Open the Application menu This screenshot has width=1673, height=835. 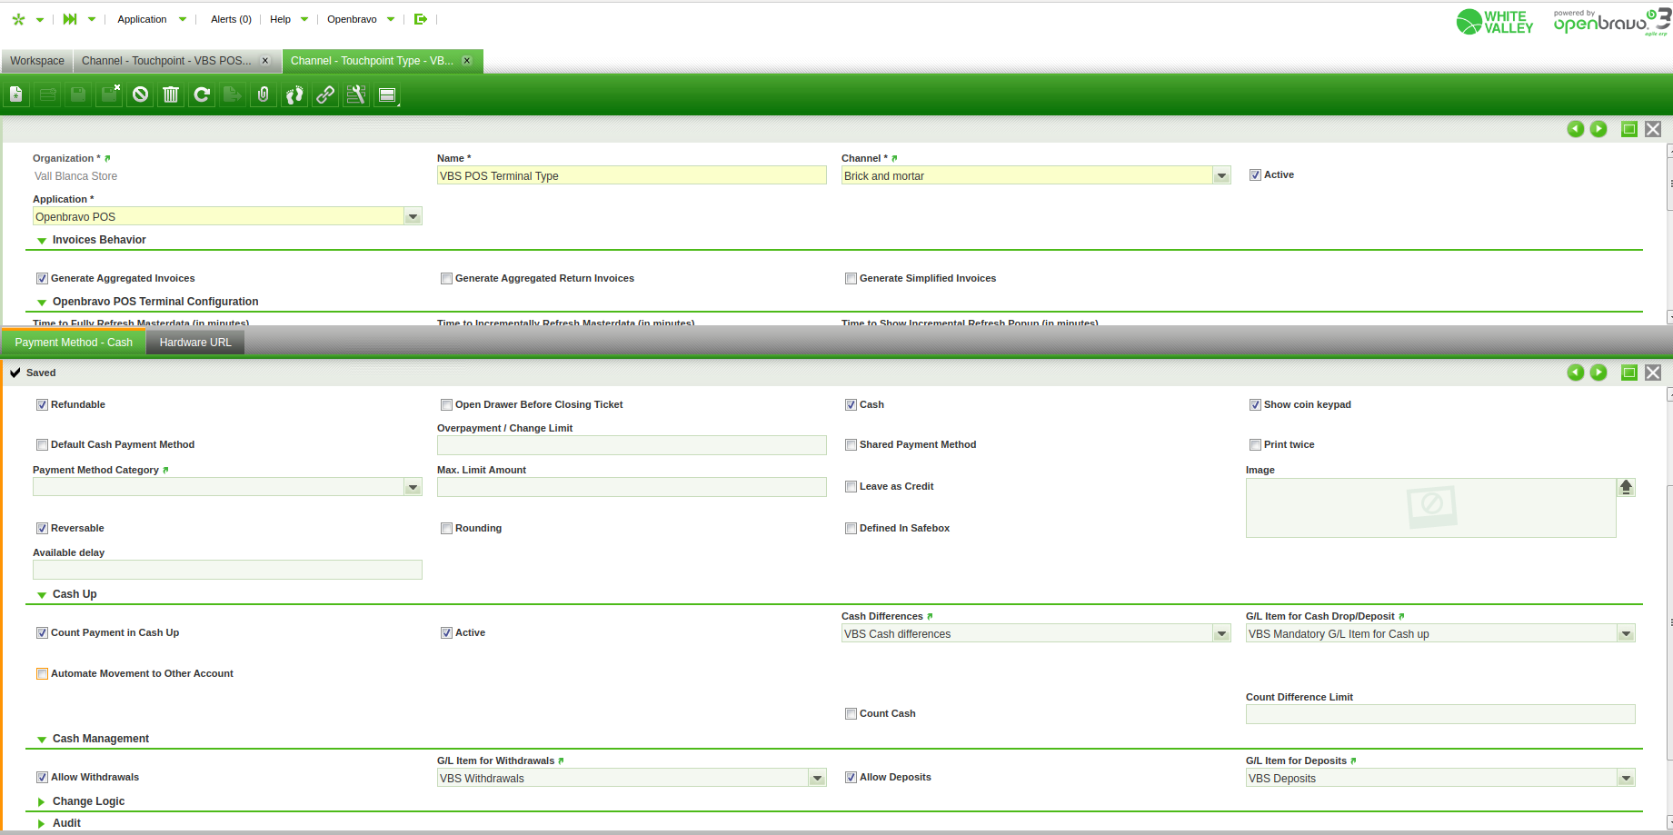143,19
